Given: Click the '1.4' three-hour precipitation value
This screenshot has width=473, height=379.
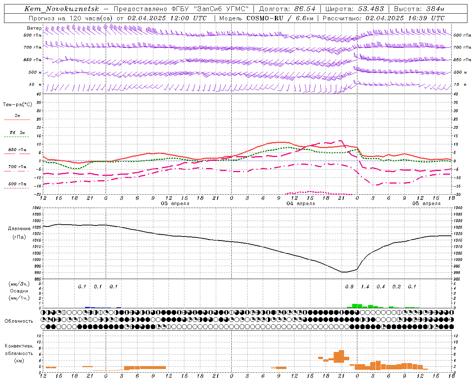Looking at the screenshot, I should [x=365, y=287].
